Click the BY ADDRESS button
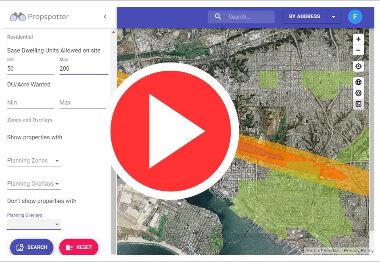Screen dimensions: 380x262 coord(305,17)
